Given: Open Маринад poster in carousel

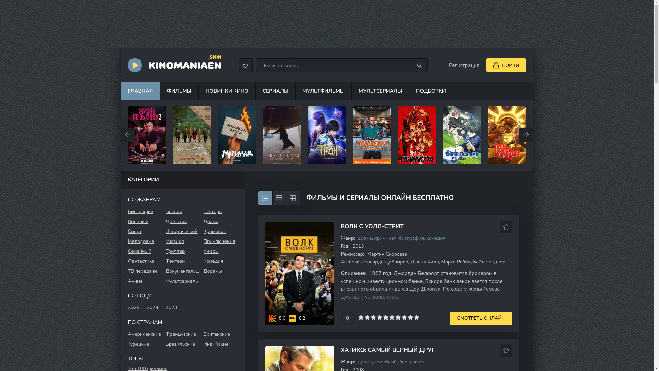Looking at the screenshot, I should [237, 135].
